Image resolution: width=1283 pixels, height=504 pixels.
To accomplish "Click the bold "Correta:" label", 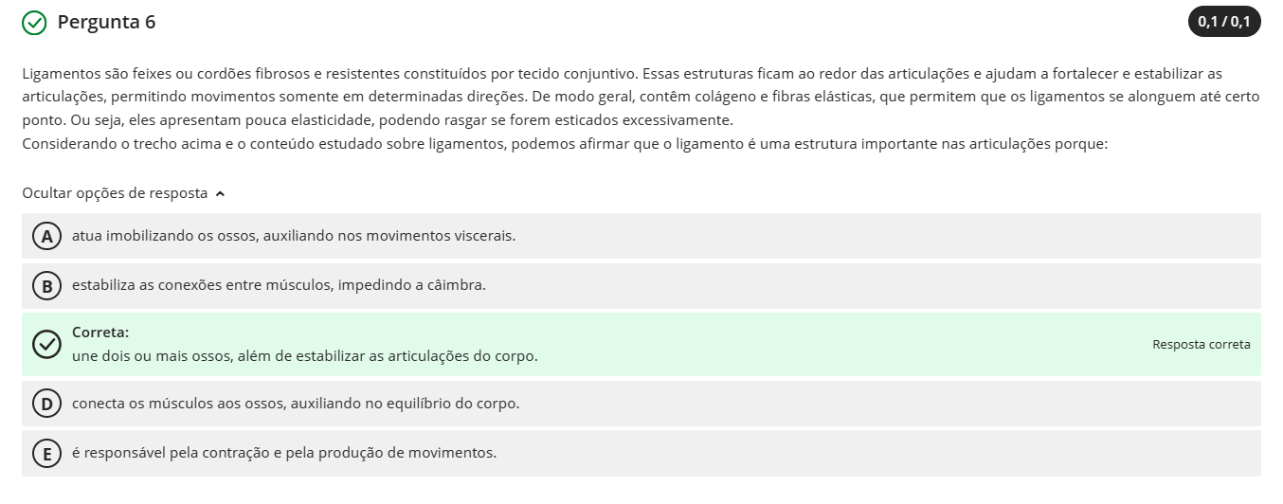I will [x=100, y=333].
